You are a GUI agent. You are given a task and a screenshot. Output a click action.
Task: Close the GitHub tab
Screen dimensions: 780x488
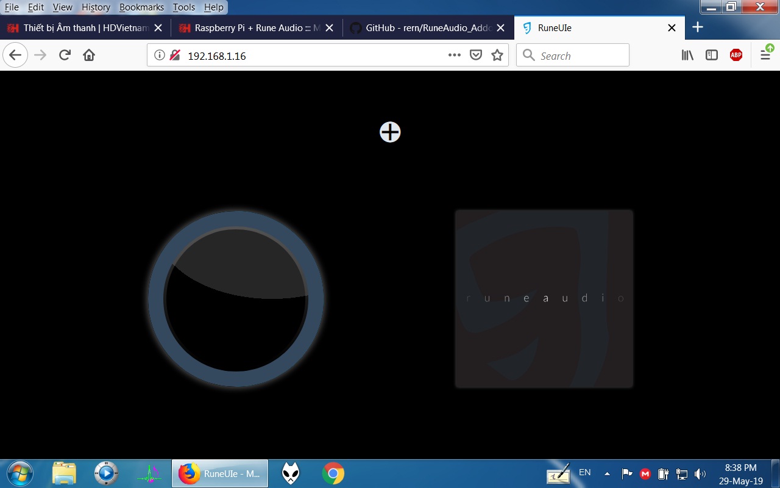500,28
